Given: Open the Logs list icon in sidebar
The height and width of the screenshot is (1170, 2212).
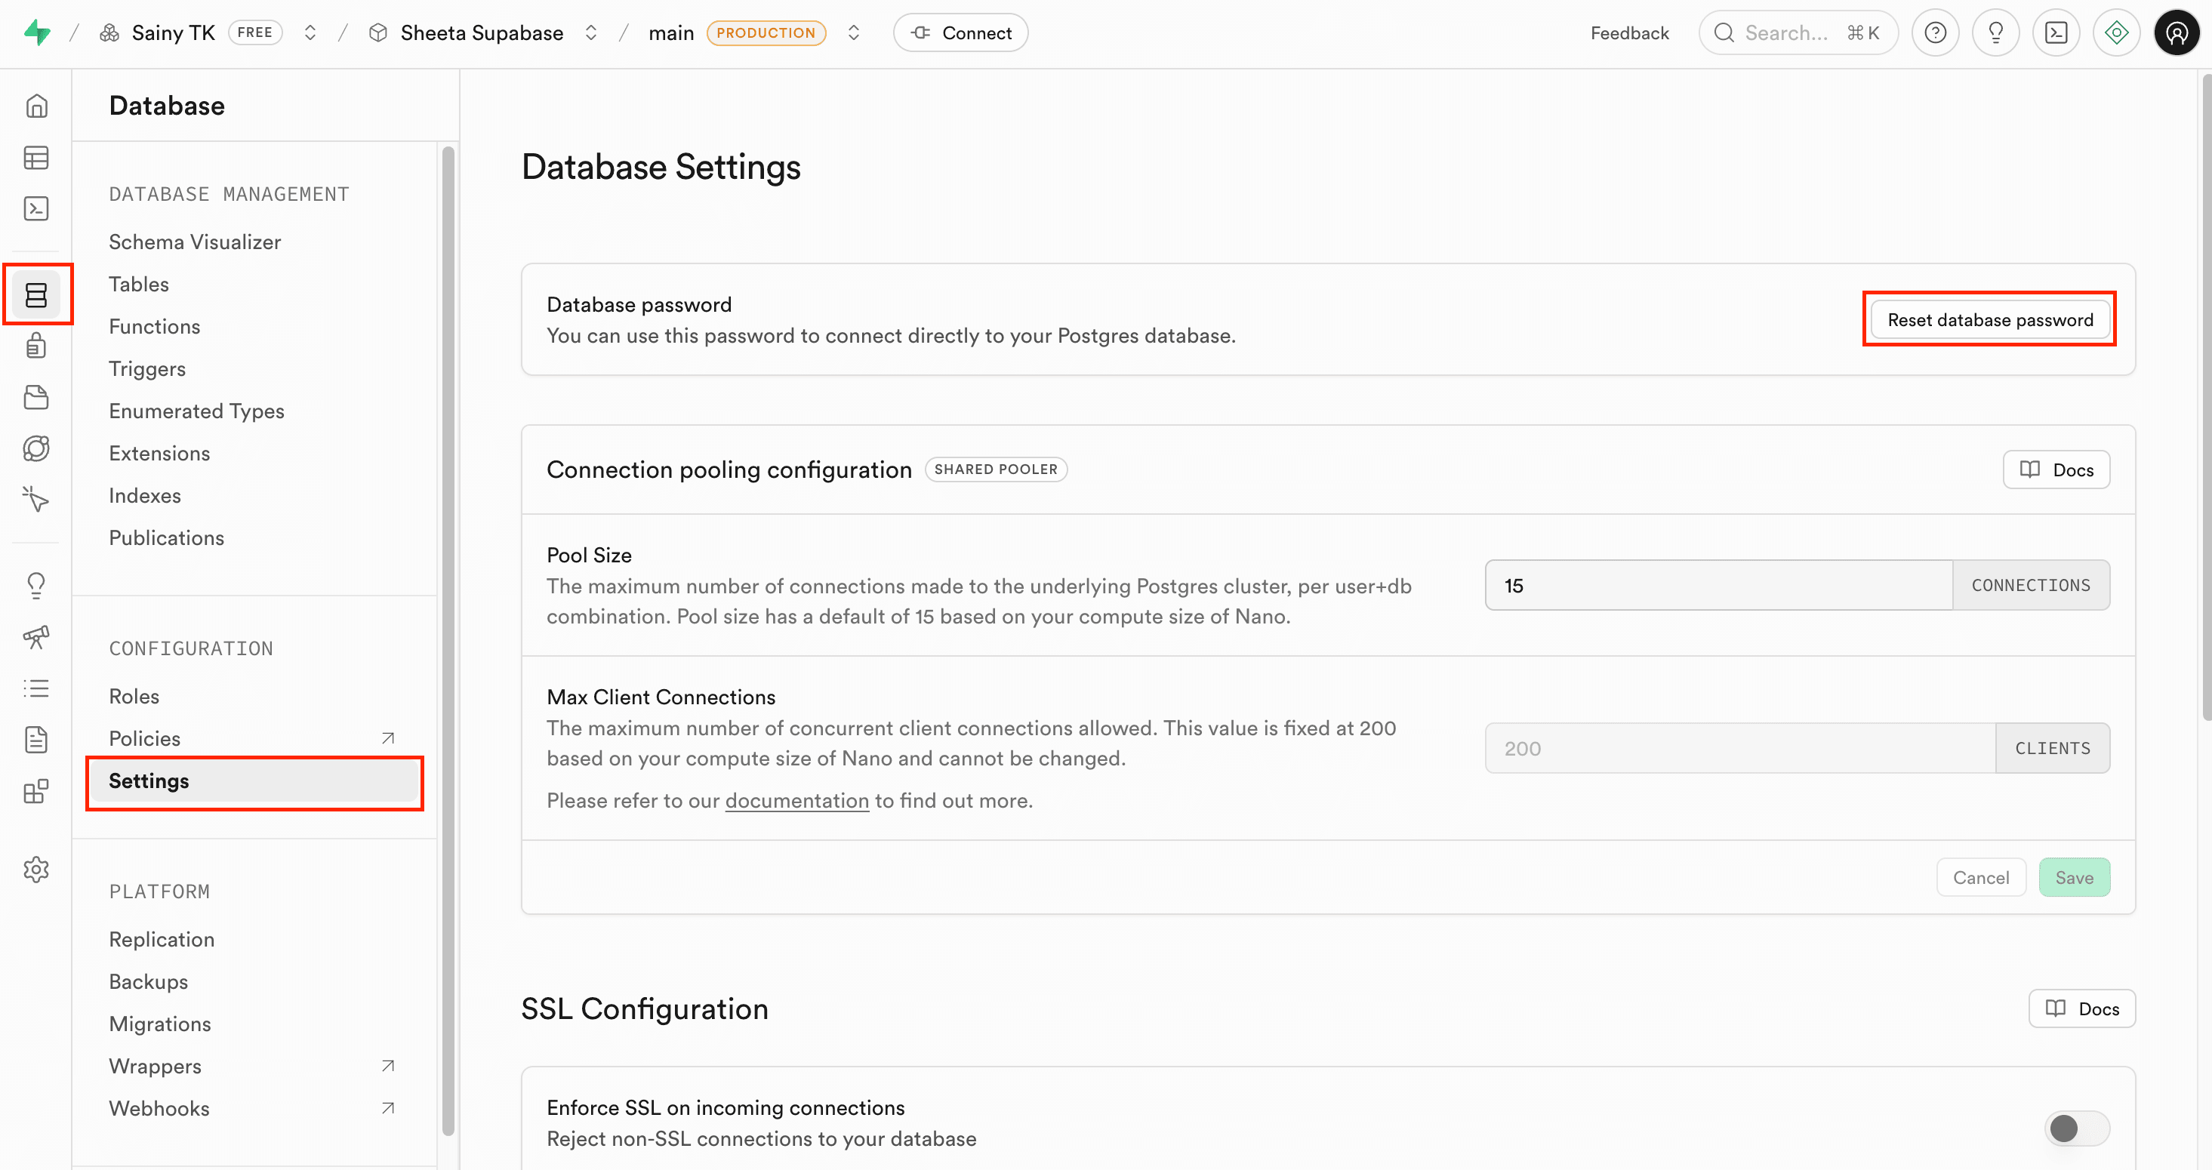Looking at the screenshot, I should tap(36, 688).
